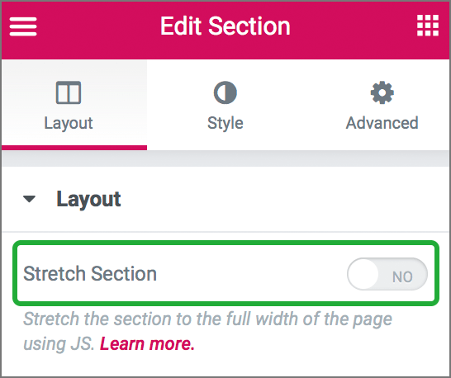Open the hamburger menu in the header
The height and width of the screenshot is (378, 451).
click(23, 26)
